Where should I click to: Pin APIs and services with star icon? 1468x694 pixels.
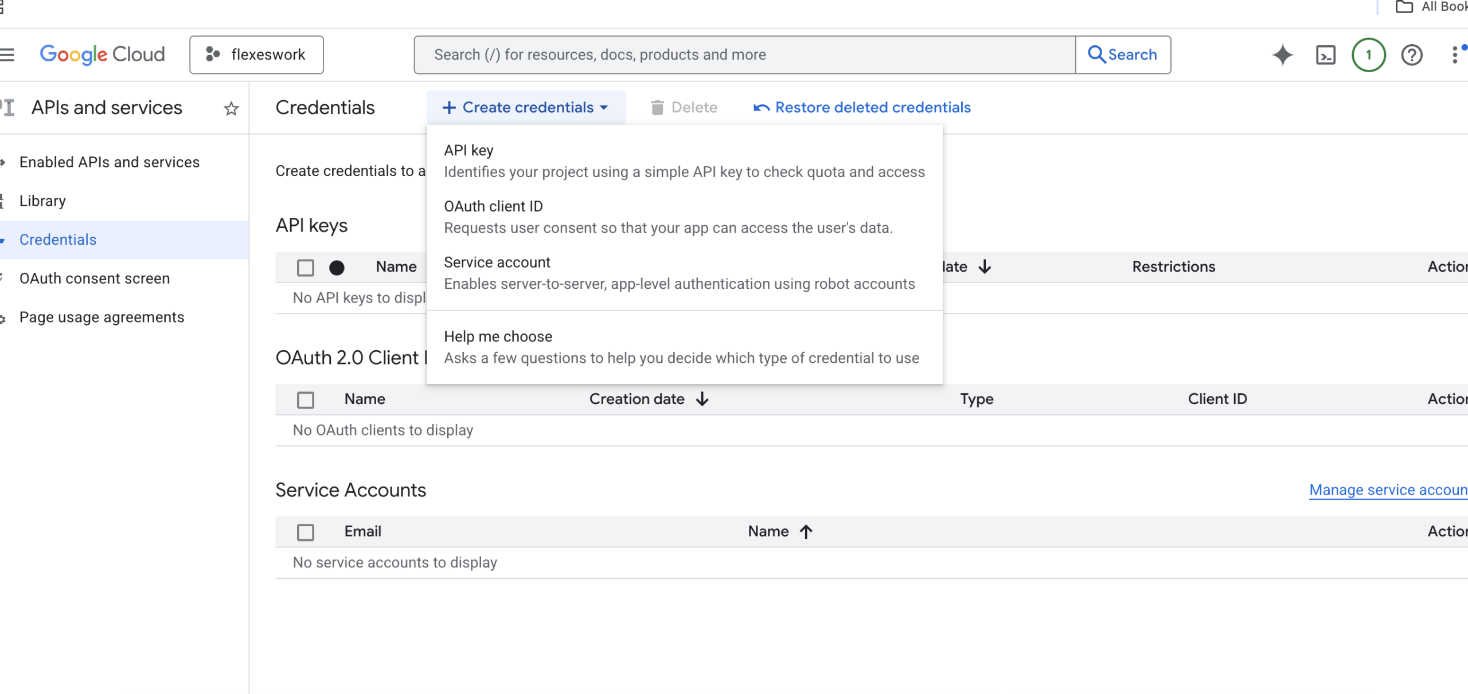[x=231, y=108]
